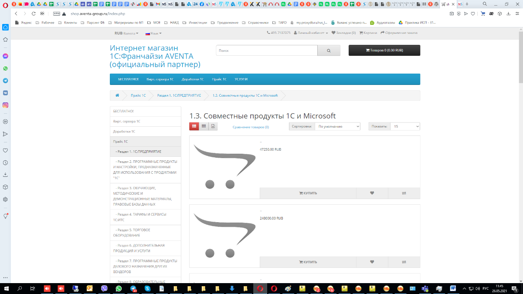Screen dimensions: 523x294
Task: Click the store title Интернет магазин link
Action: (155, 56)
